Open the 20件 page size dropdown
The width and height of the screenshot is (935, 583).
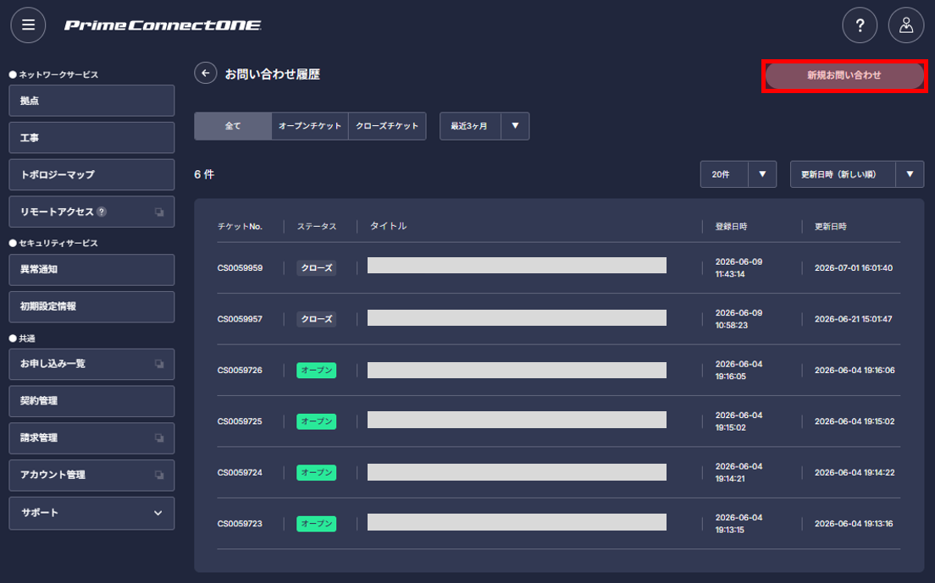(x=739, y=174)
